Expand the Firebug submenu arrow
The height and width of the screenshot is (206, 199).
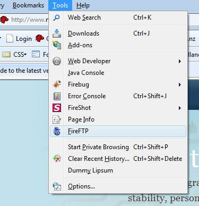pyautogui.click(x=180, y=84)
